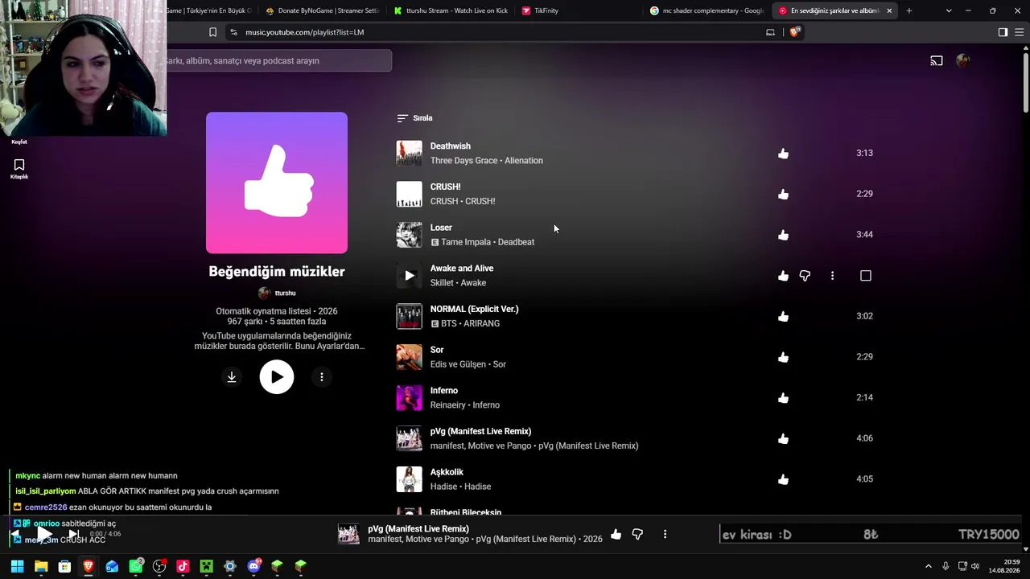Switch to the mc shader complementary tab
1030x579 pixels.
707,10
